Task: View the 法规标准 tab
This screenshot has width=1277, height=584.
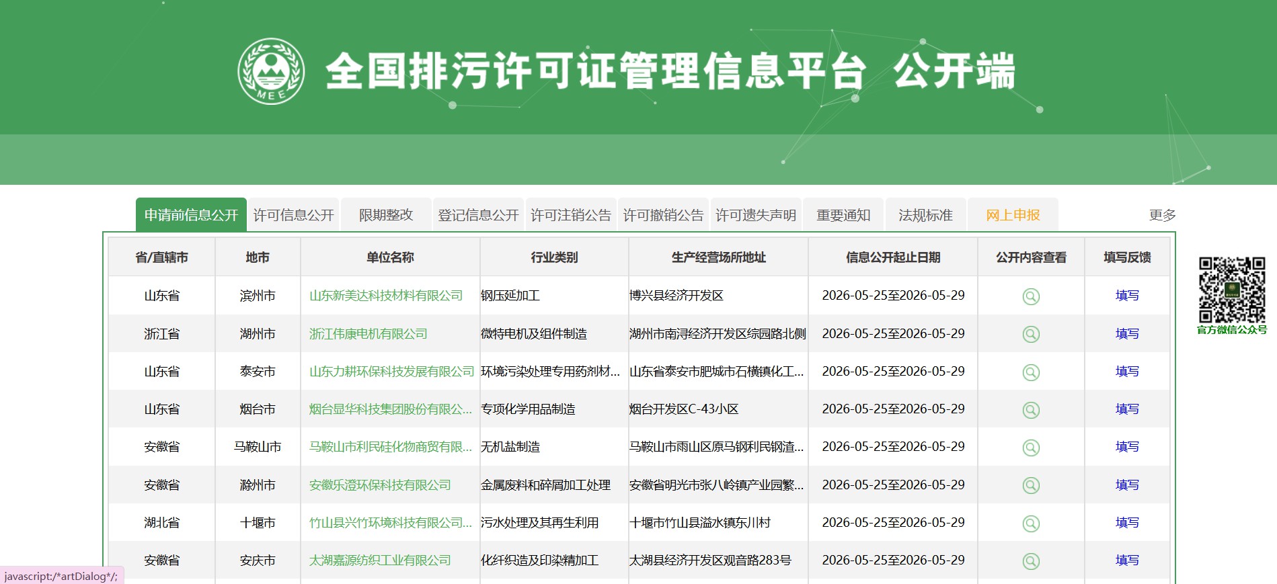Action: [x=925, y=215]
